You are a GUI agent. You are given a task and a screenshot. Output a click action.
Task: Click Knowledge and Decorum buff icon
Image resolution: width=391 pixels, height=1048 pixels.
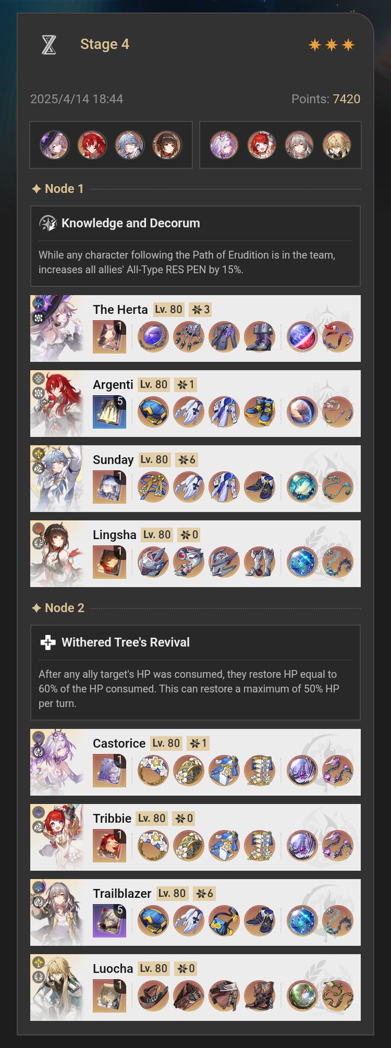(x=48, y=223)
